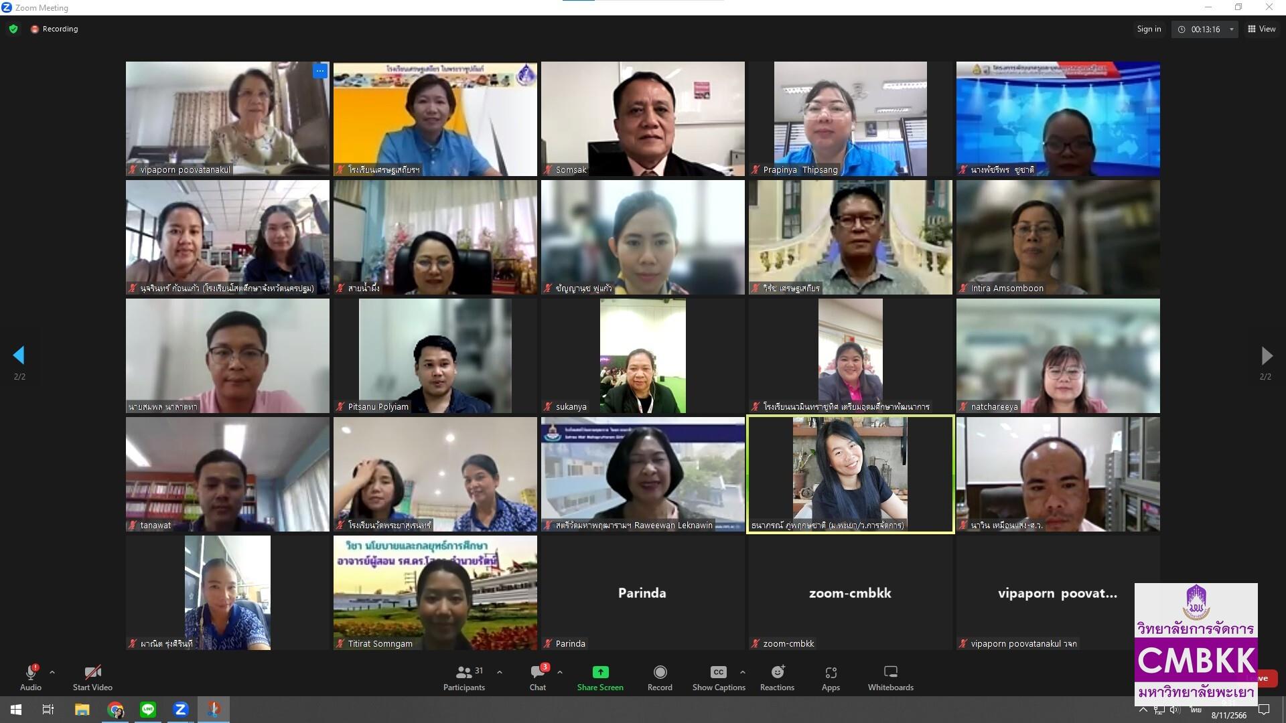1286x723 pixels.
Task: Open the View layout menu
Action: coord(1262,29)
